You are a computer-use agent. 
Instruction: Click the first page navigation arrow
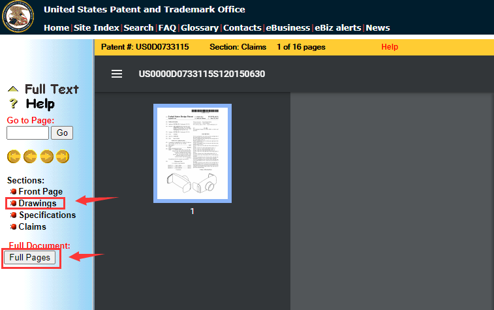(x=13, y=156)
